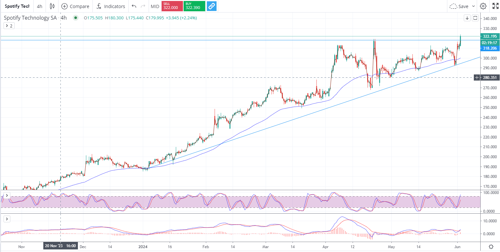500x252 pixels.
Task: Click the 170.000 price scale label
Action: 490,186
